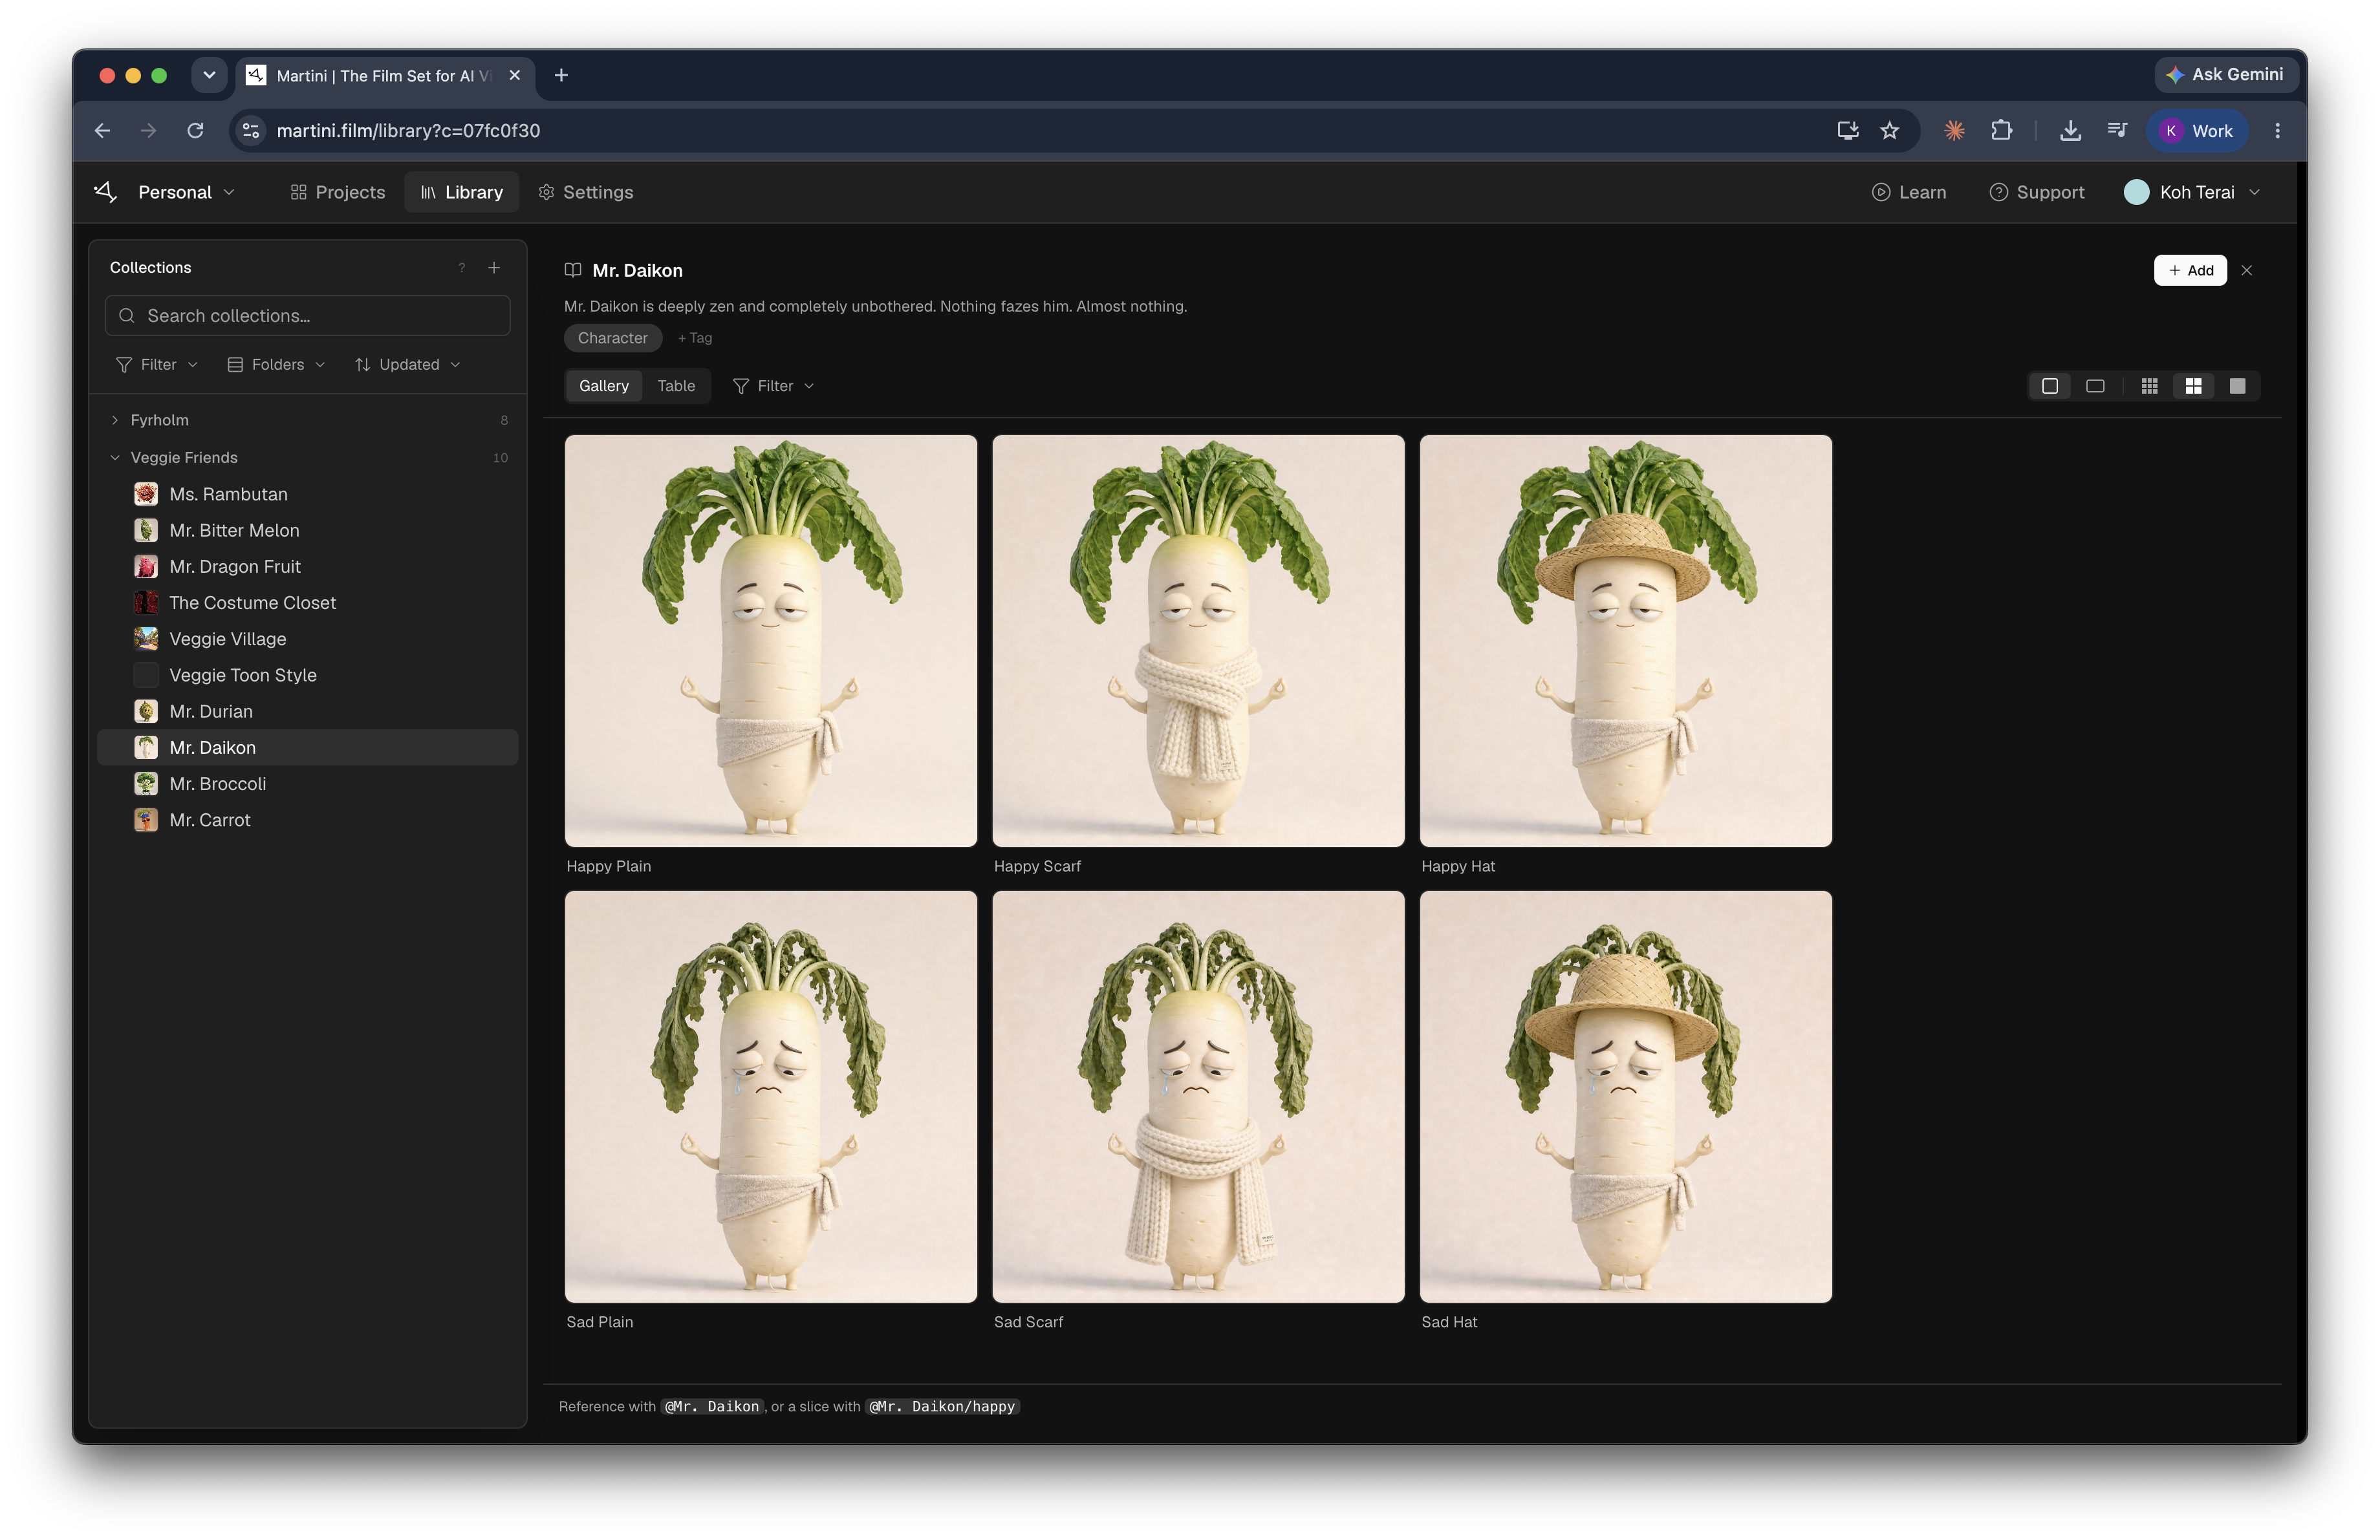Click the browser address bar URL
The image size is (2380, 1540).
(x=408, y=131)
